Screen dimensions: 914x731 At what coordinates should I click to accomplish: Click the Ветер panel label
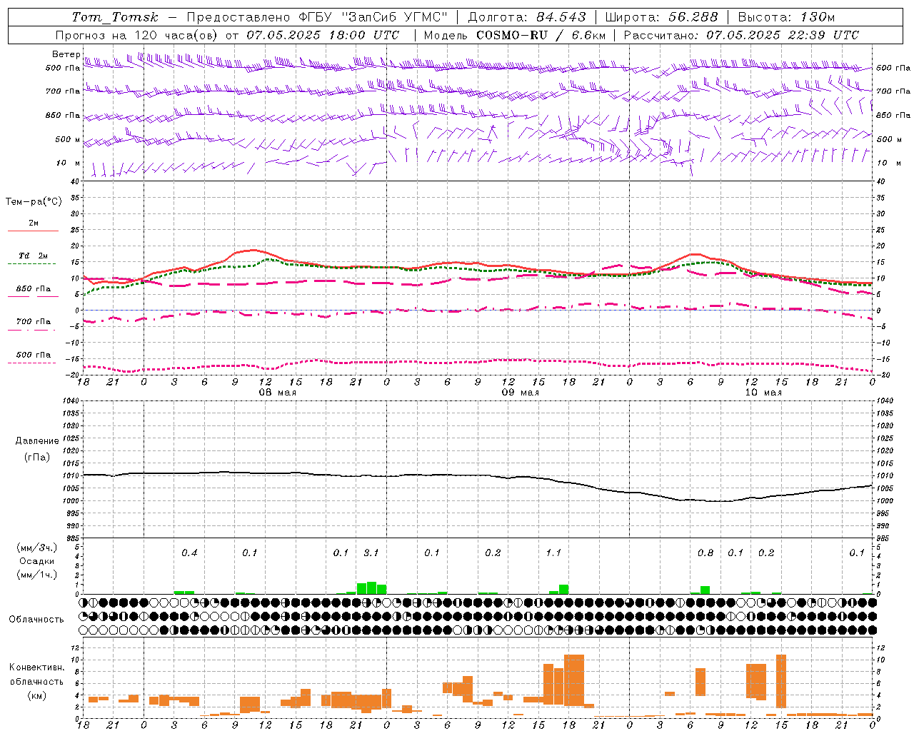[x=66, y=54]
